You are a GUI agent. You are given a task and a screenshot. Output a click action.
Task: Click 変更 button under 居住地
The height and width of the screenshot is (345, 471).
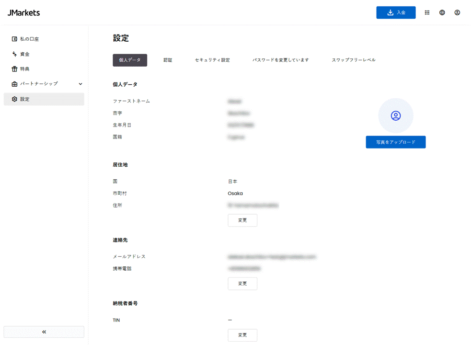pos(242,220)
